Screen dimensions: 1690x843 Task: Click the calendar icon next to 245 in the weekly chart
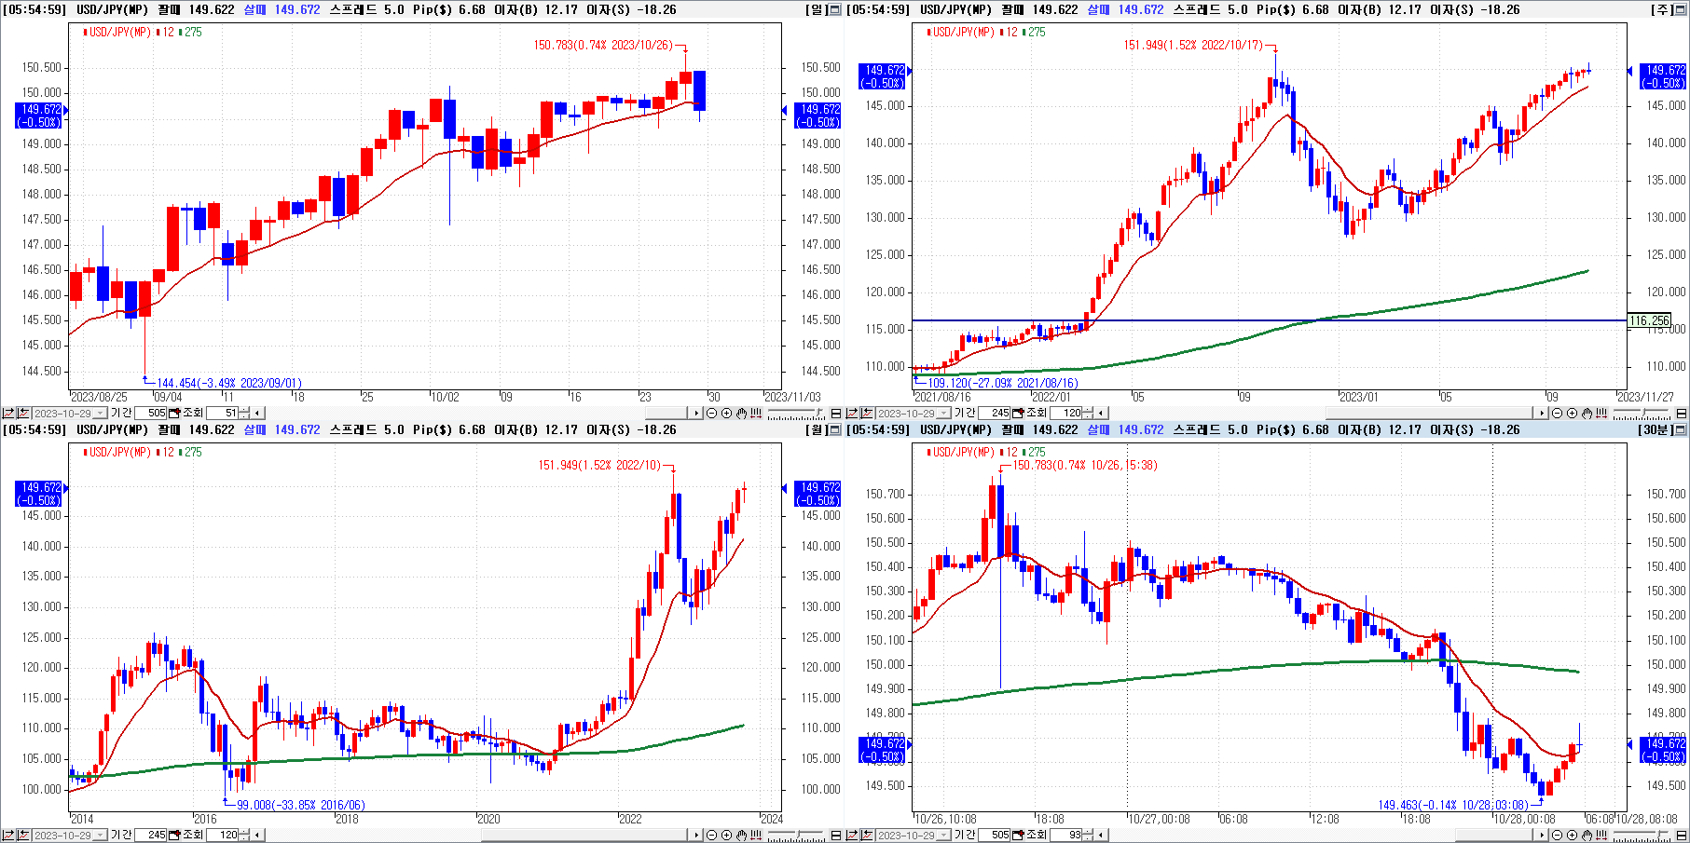(1018, 413)
